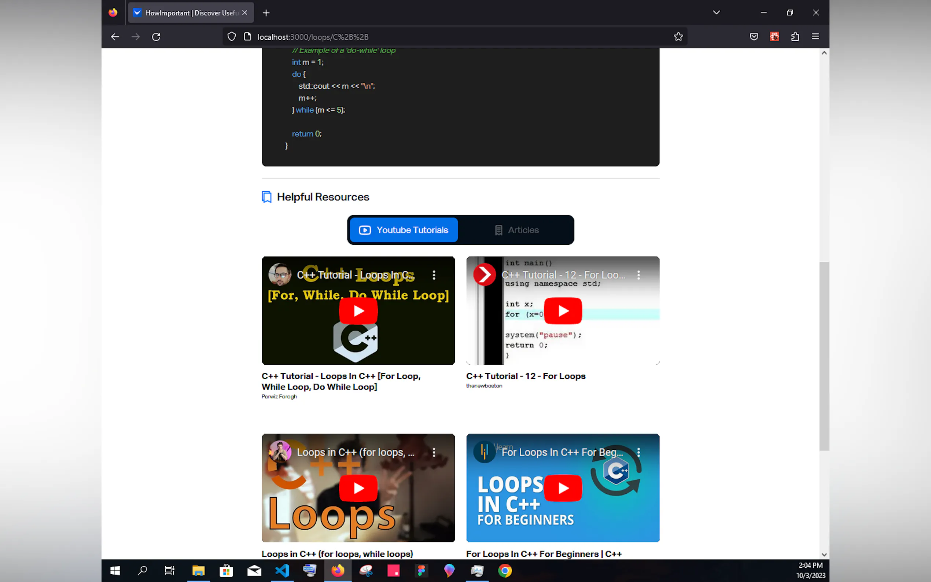Play the C++ Tutorial 12 For Loops video

click(563, 311)
